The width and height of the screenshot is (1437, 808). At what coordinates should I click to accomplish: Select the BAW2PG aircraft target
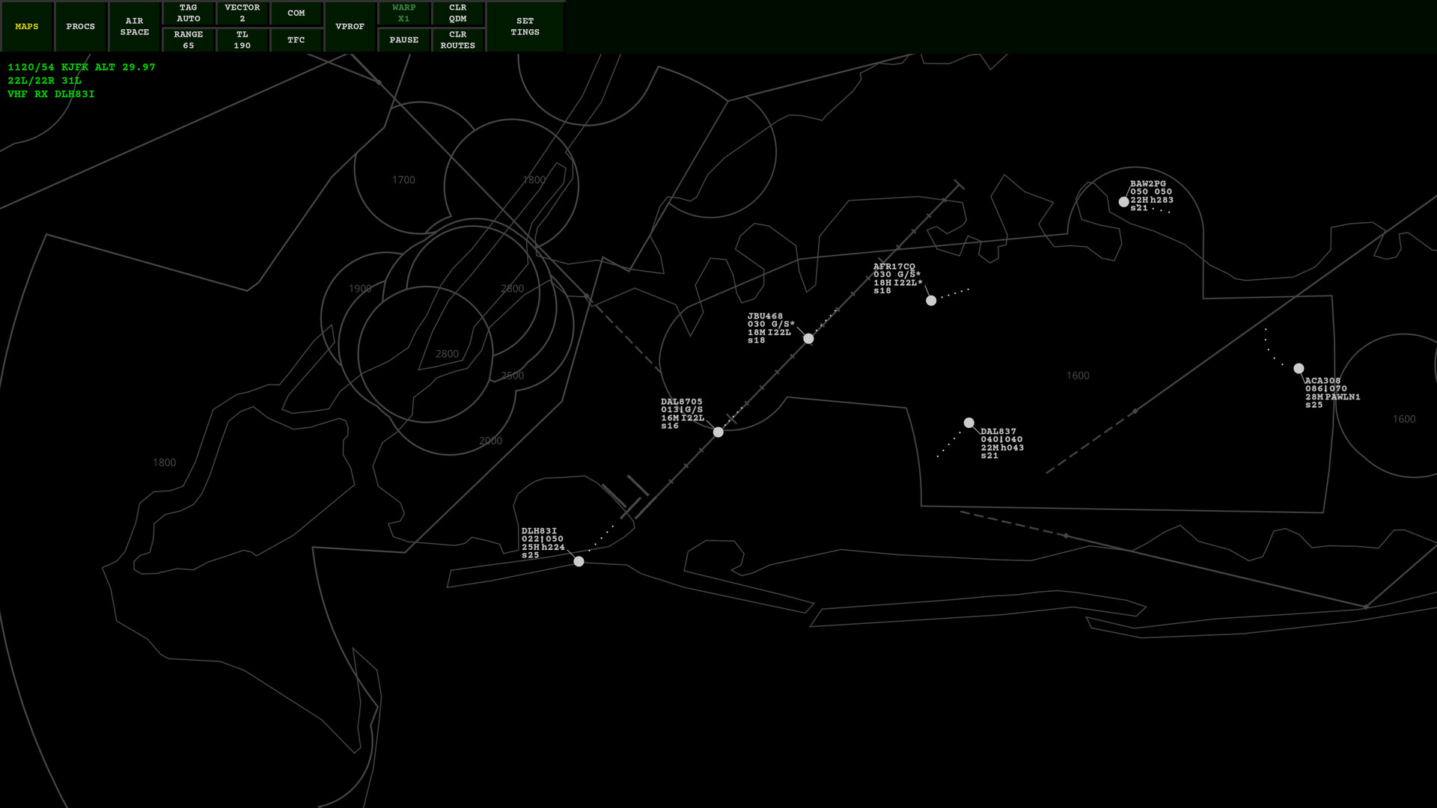point(1123,201)
